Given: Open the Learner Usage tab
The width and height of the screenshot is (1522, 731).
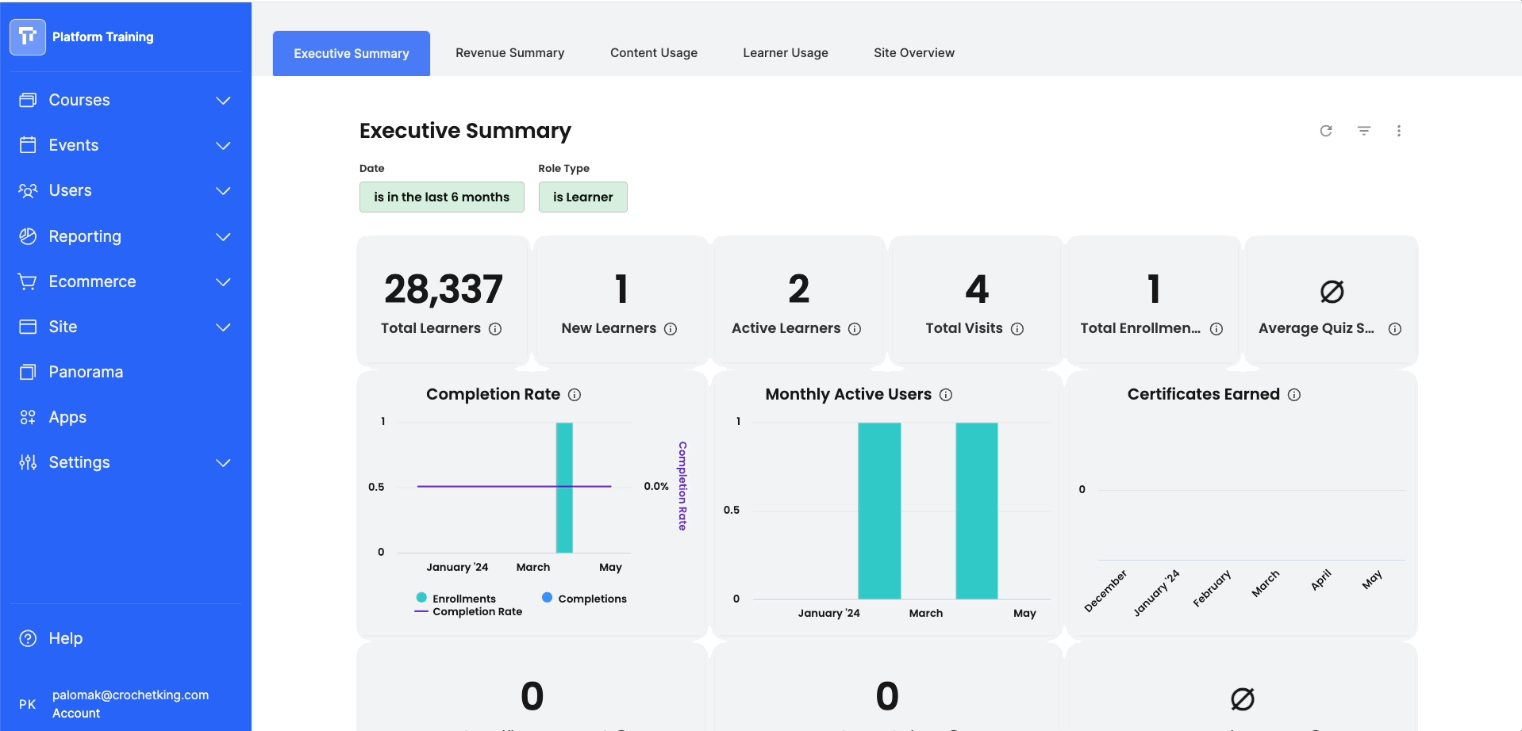Looking at the screenshot, I should [x=785, y=53].
